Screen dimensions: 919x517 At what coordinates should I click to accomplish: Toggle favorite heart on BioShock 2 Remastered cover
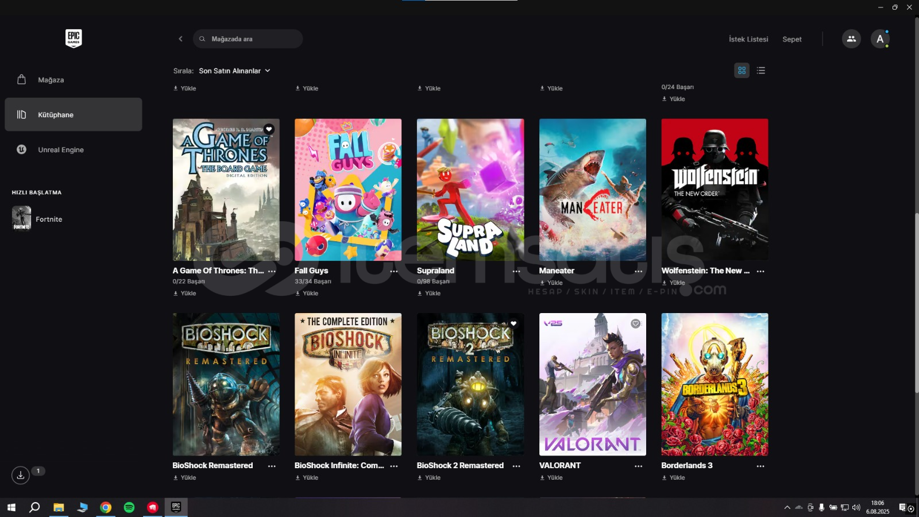513,323
